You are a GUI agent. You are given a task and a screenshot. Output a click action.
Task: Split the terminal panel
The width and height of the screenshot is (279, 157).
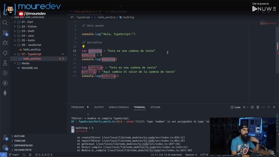click(x=252, y=107)
